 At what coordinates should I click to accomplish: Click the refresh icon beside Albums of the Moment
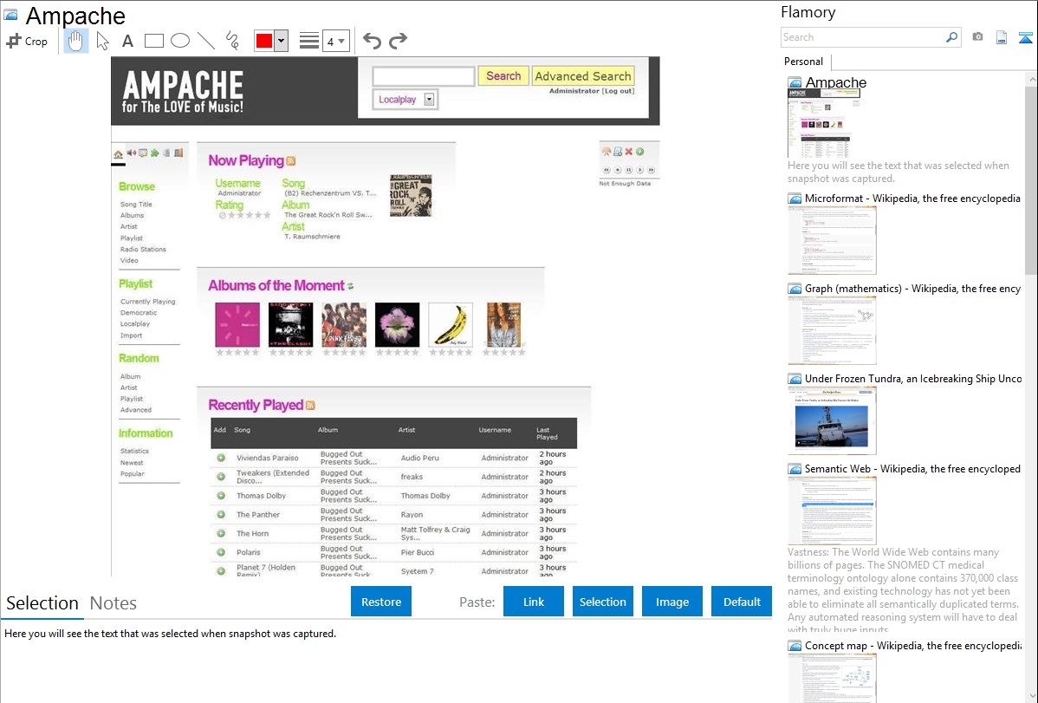350,286
